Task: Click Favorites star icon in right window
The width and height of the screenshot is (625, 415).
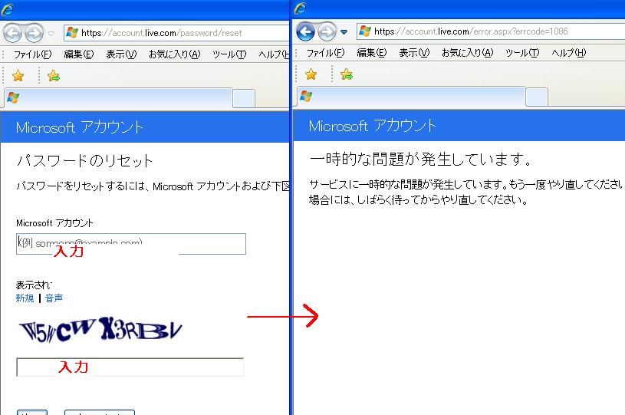Action: point(311,74)
